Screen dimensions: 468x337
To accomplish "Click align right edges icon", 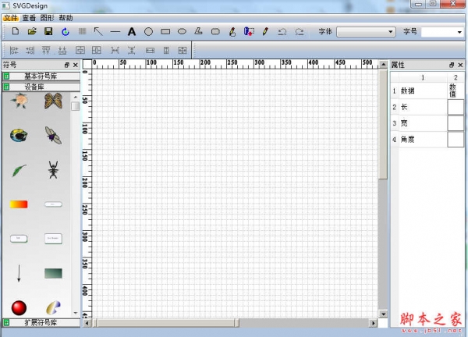I will click(x=30, y=50).
